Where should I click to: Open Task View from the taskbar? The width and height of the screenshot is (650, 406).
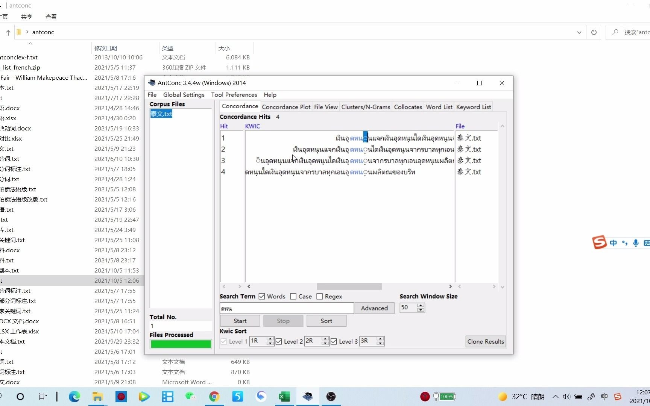43,397
